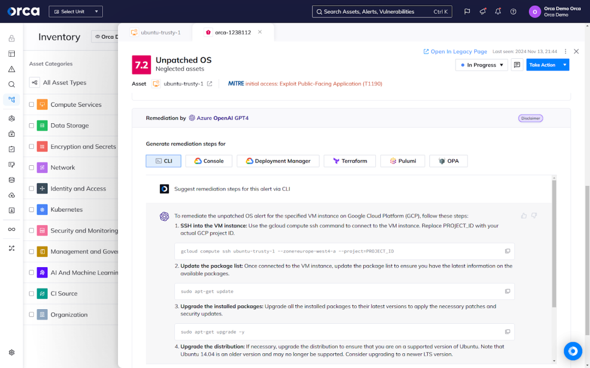Enable the Data Storage checkbox
The height and width of the screenshot is (368, 590).
tap(32, 125)
